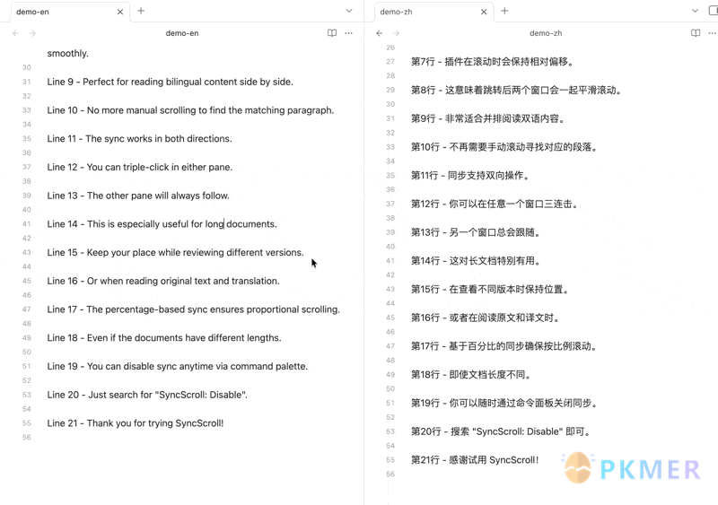
Task: Click 'Line 14 - This is especially useful' line
Action: coord(162,224)
